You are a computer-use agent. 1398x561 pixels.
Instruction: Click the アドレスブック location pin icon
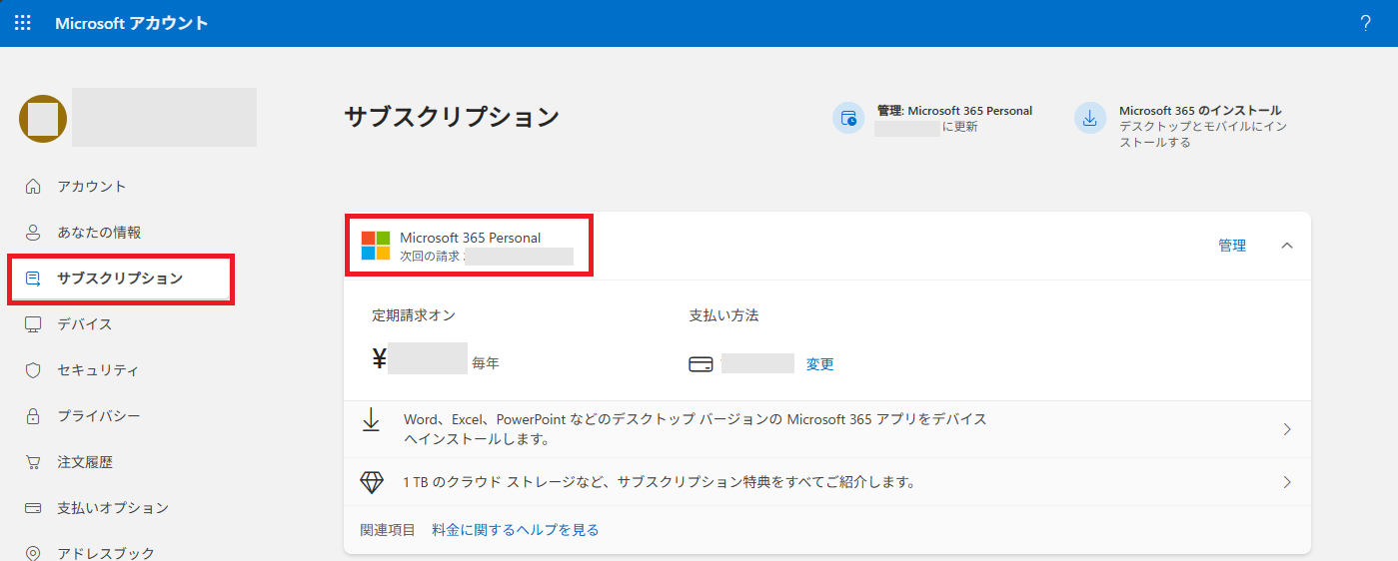click(33, 553)
